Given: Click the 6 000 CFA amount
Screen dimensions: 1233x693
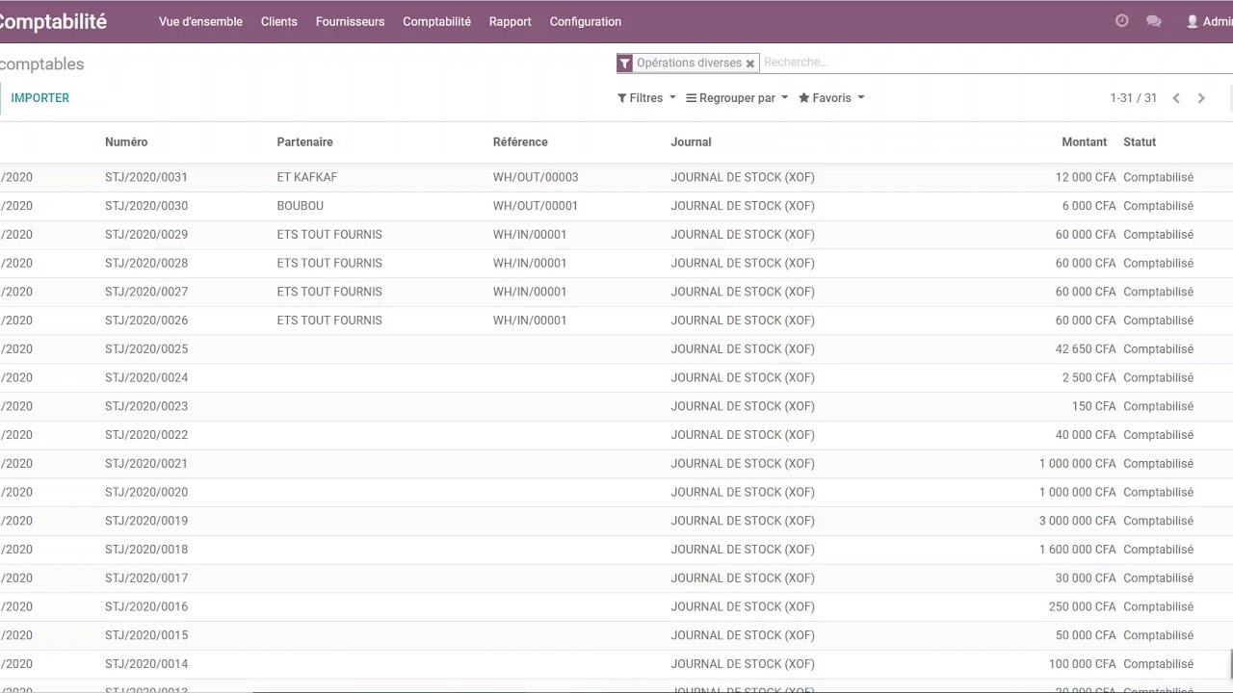Looking at the screenshot, I should click(x=1089, y=206).
